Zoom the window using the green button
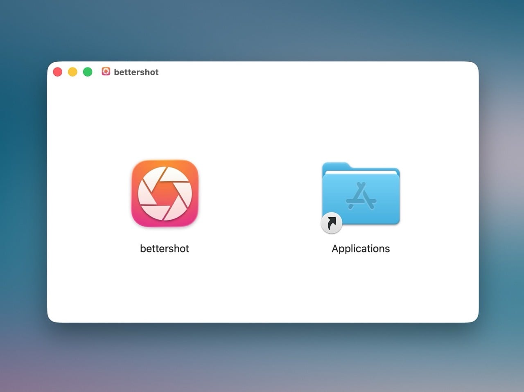This screenshot has height=392, width=524. coord(88,72)
